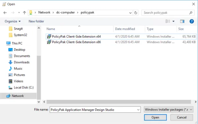The height and width of the screenshot is (124, 198).
Task: Select PolicyPak Client-Side Extension x64 file
Action: click(x=121, y=37)
